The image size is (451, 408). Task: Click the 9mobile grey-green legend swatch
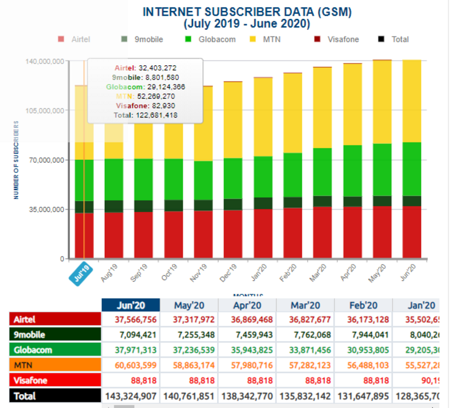124,39
